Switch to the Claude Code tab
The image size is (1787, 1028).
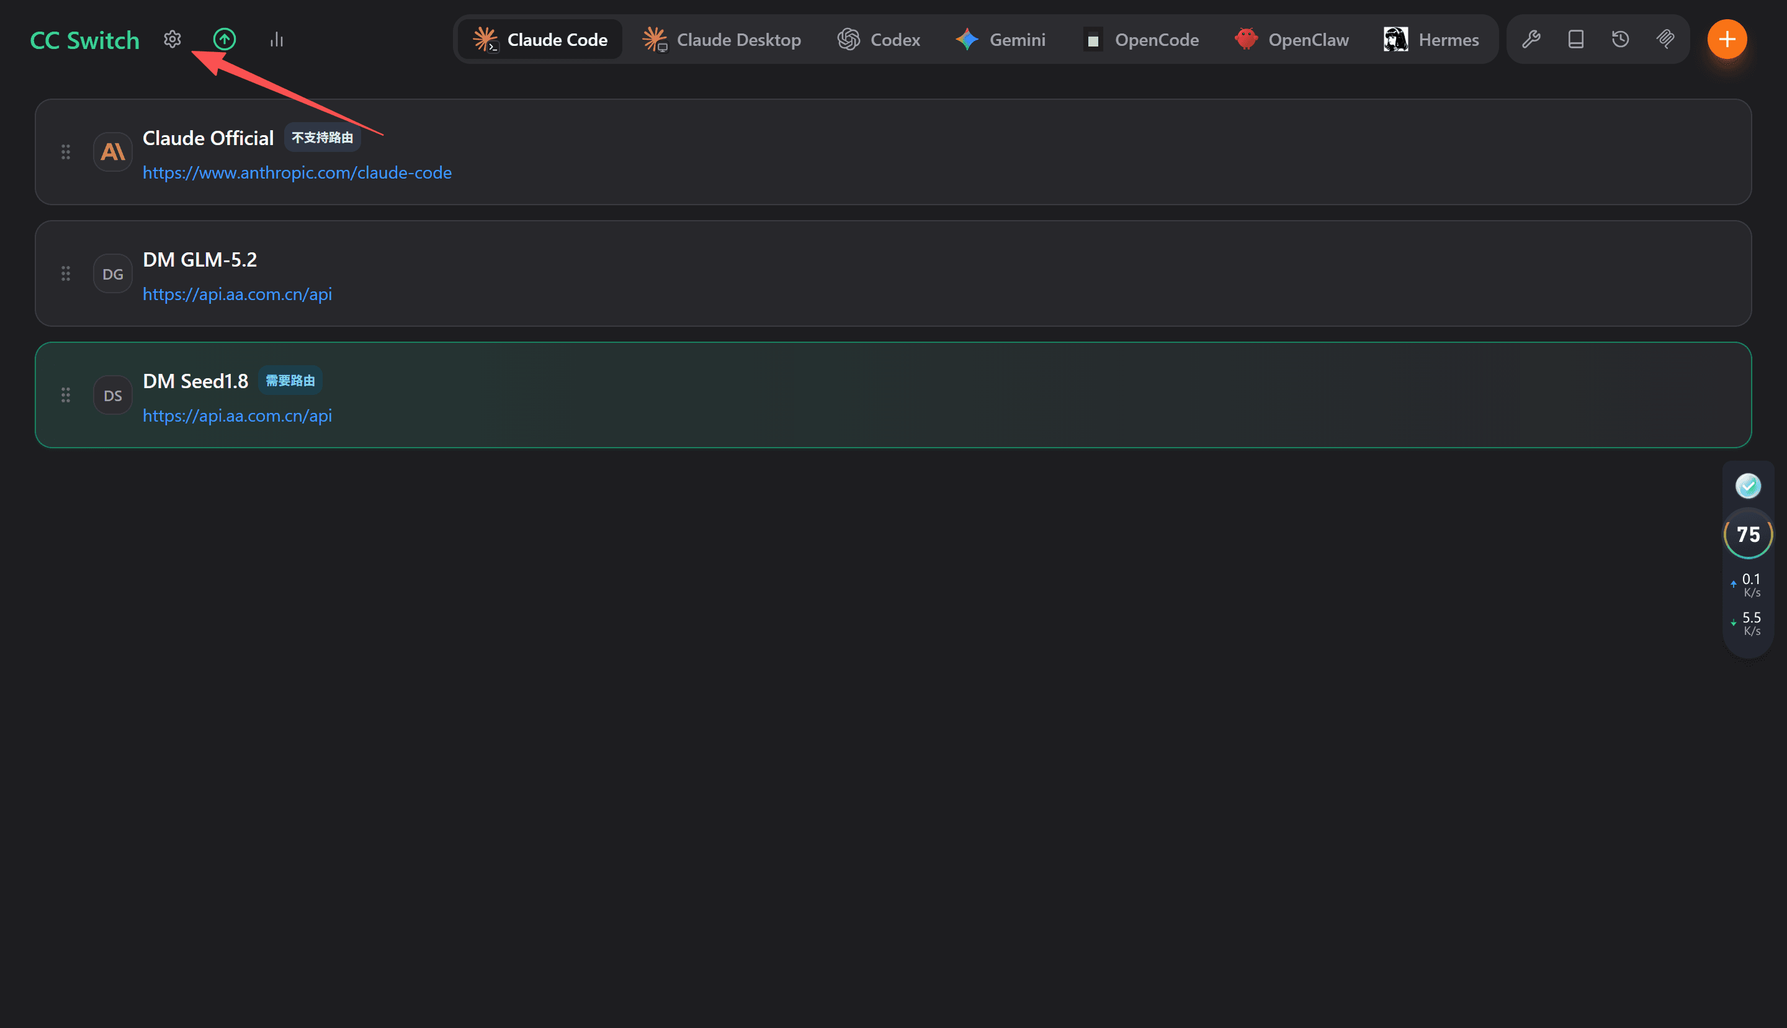coord(540,40)
